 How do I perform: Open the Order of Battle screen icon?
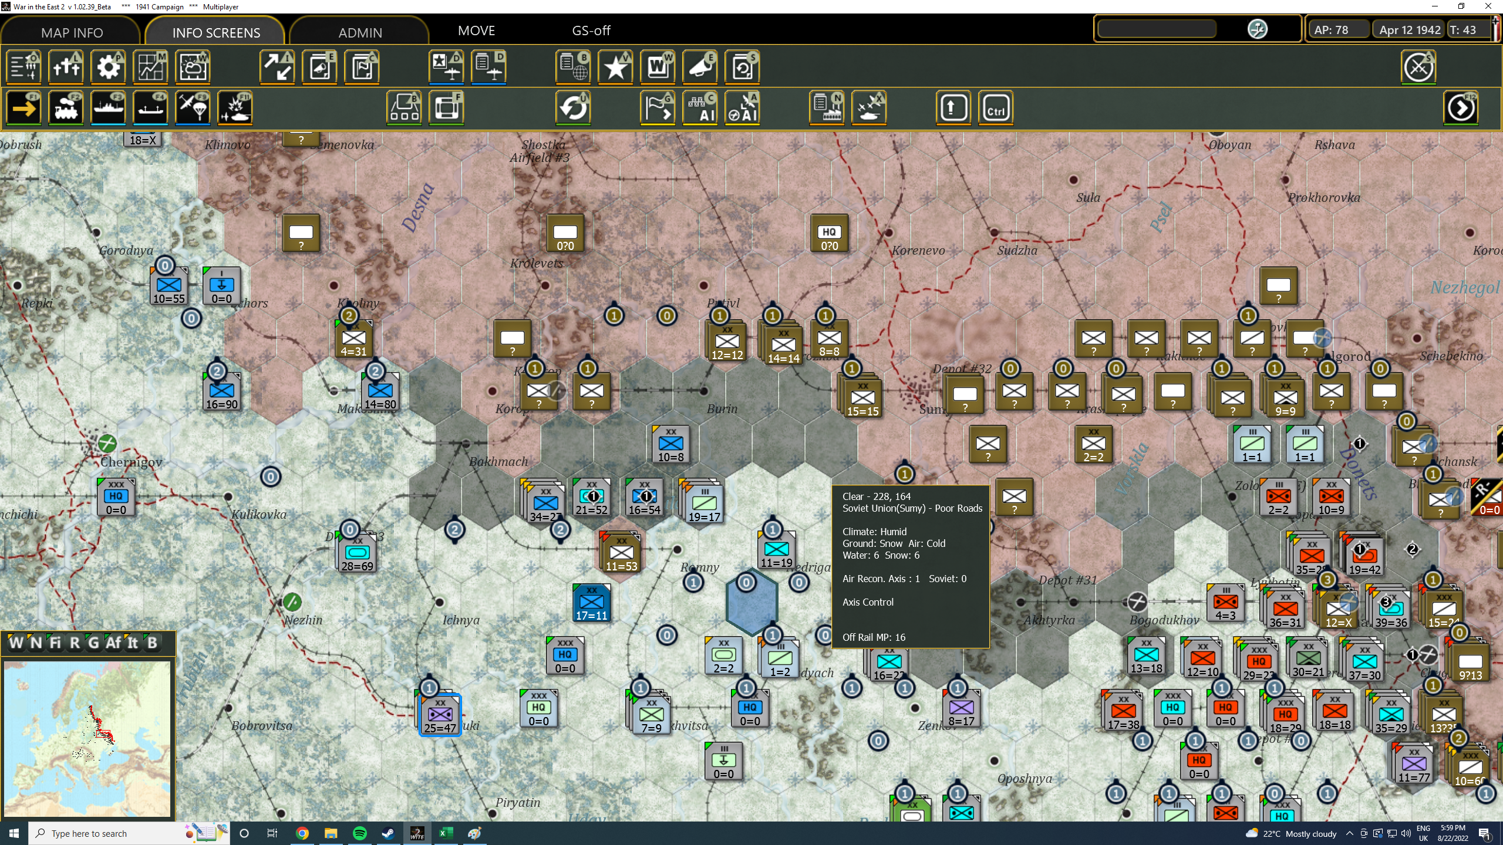(24, 67)
